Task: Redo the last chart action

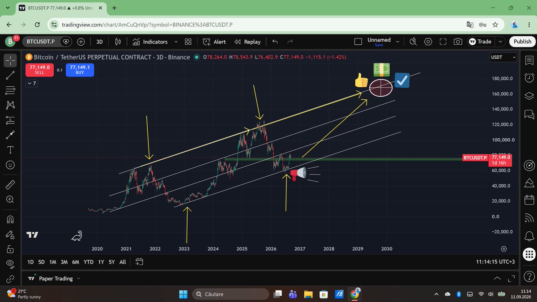Action: [x=290, y=42]
